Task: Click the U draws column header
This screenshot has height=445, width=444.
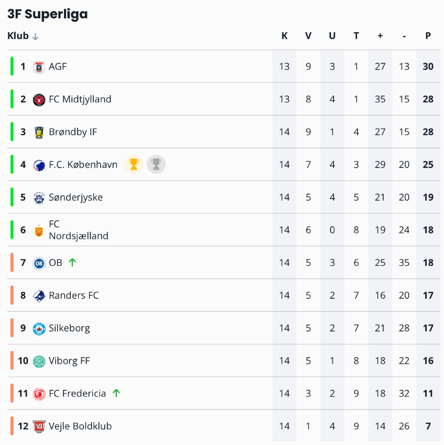Action: [332, 36]
